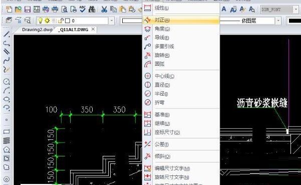This screenshot has width=301, height=185.
Task: Open the Layer Properties manager icon
Action: coord(9,21)
